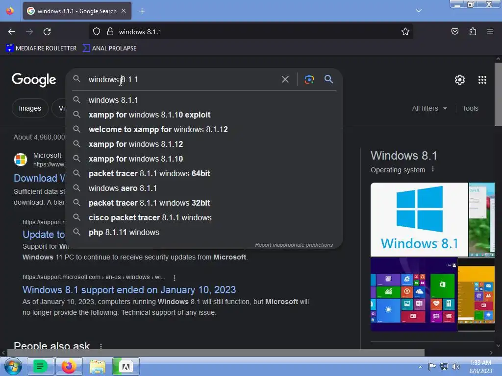Viewport: 502px width, 376px height.
Task: Launch green notes app in taskbar
Action: pyautogui.click(x=40, y=366)
